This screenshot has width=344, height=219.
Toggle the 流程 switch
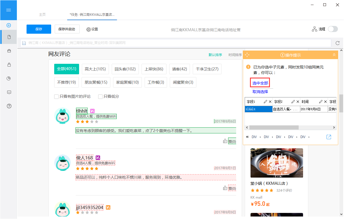(x=333, y=29)
